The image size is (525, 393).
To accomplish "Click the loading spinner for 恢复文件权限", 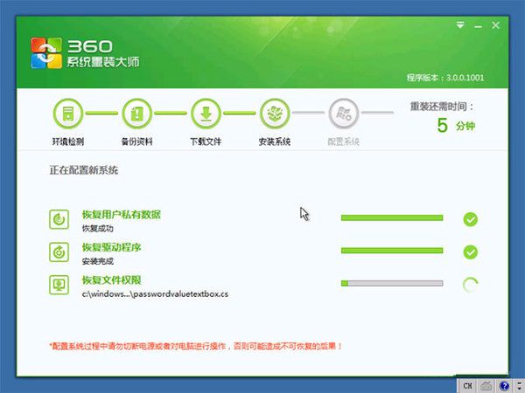I will [471, 284].
